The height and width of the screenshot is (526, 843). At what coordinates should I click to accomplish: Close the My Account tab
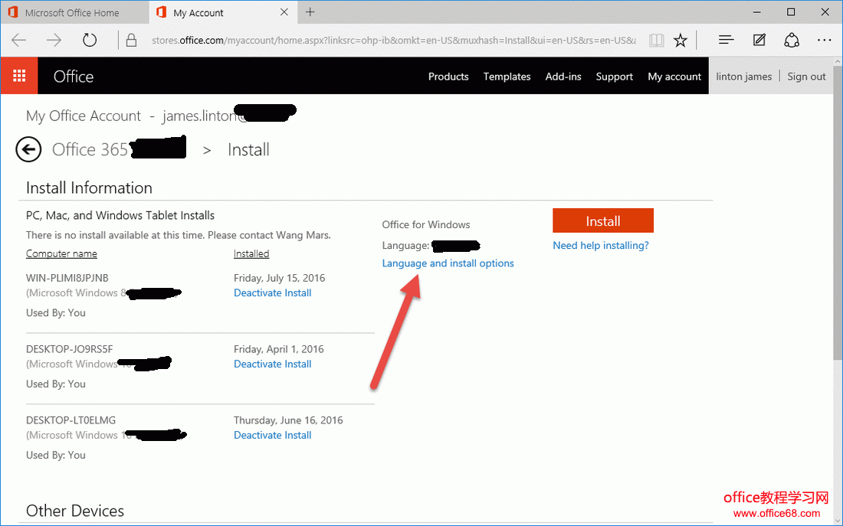pos(284,11)
